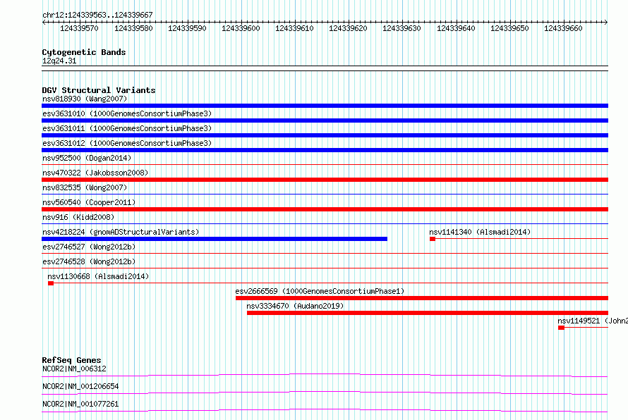
Task: Select transcript NCOR2|NM_006312
Action: click(74, 369)
